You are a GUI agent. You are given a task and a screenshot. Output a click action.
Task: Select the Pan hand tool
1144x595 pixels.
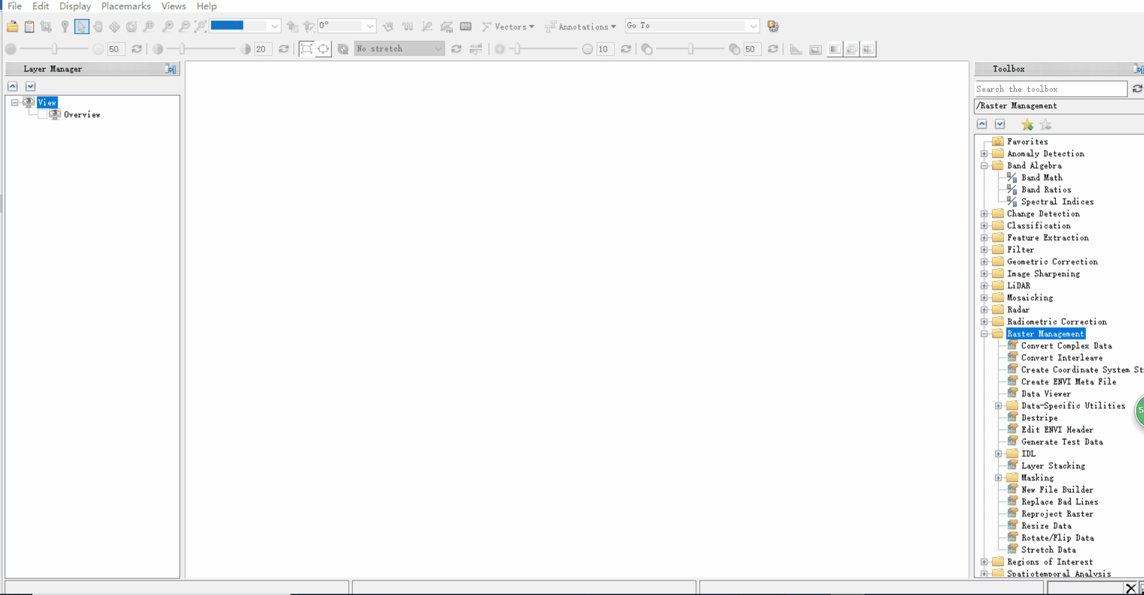click(x=98, y=26)
